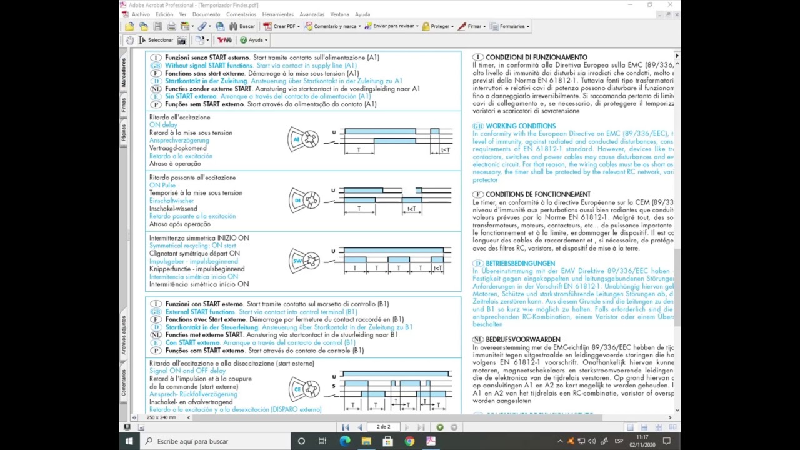Click the 'WORKING CONDITIONS' heading
This screenshot has height=450, width=800.
click(521, 126)
